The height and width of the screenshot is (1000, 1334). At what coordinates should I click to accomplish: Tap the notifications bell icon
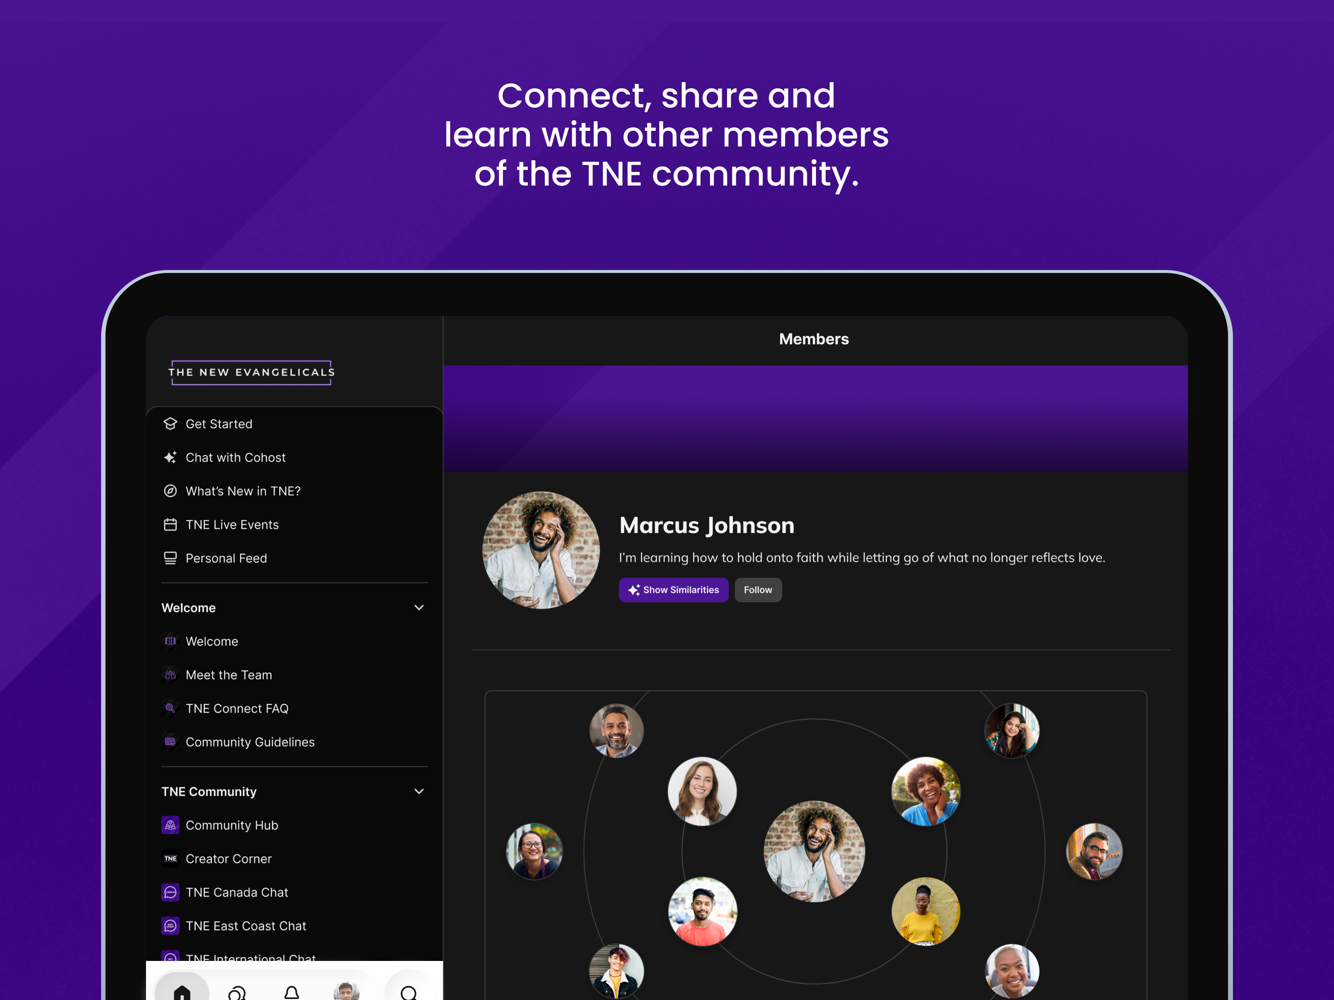[x=292, y=993]
